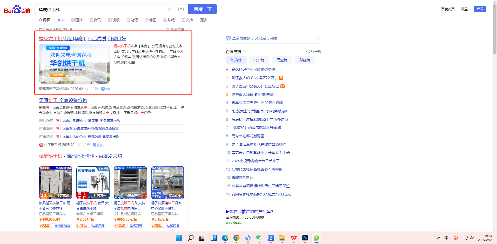
Task: Show hidden system tray icons
Action: click(439, 238)
